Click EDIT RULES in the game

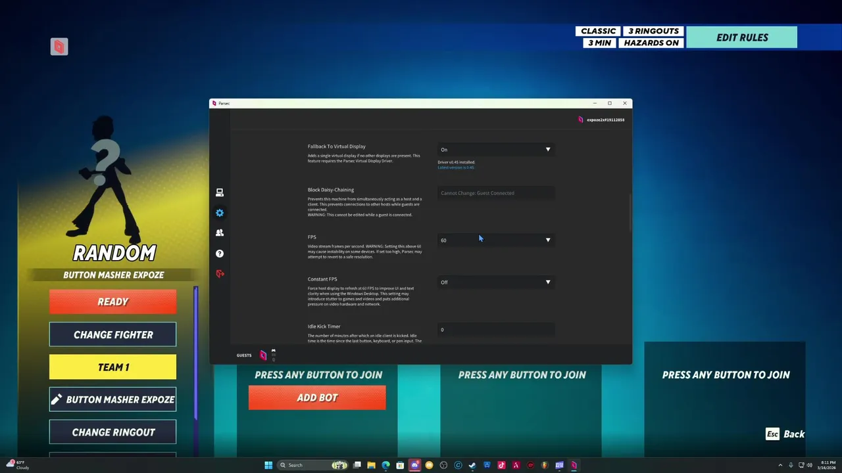(742, 37)
